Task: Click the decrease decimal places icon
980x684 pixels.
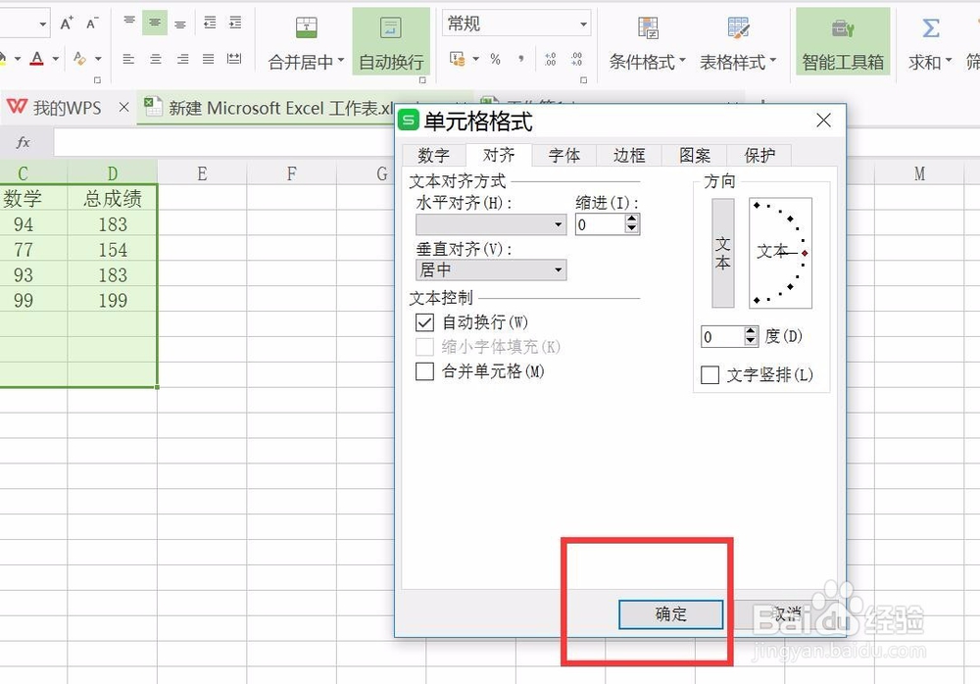Action: pos(576,61)
